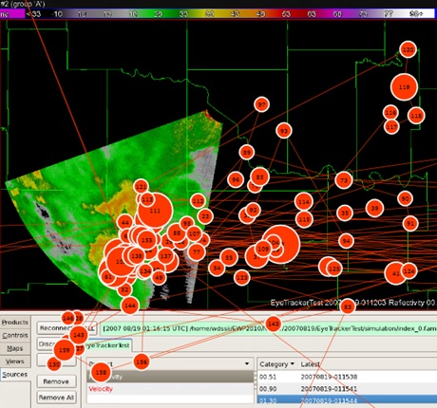Click the green index_0.fam source path field
The width and height of the screenshot is (437, 408).
coord(269,328)
